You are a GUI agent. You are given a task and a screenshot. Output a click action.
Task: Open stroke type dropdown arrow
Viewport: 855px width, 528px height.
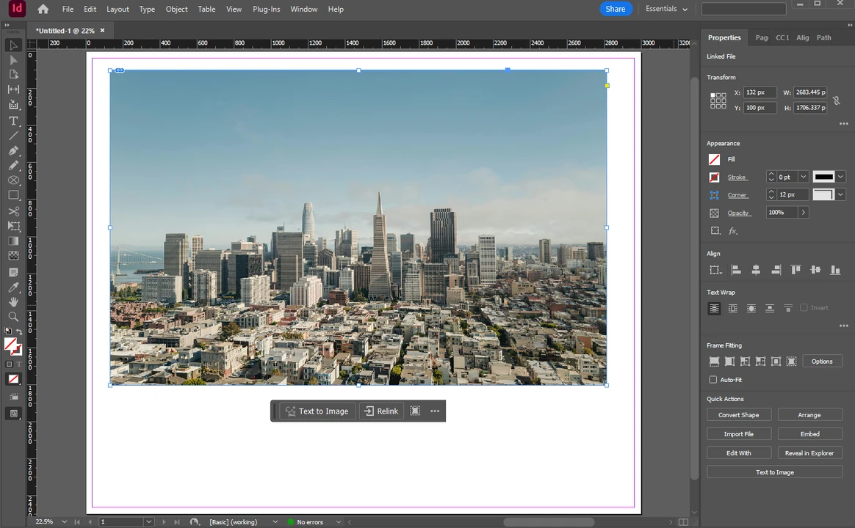click(840, 177)
